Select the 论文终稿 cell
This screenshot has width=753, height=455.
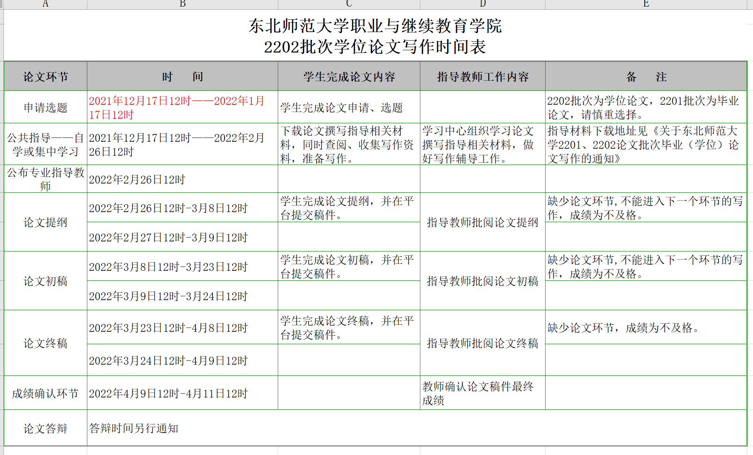point(46,343)
